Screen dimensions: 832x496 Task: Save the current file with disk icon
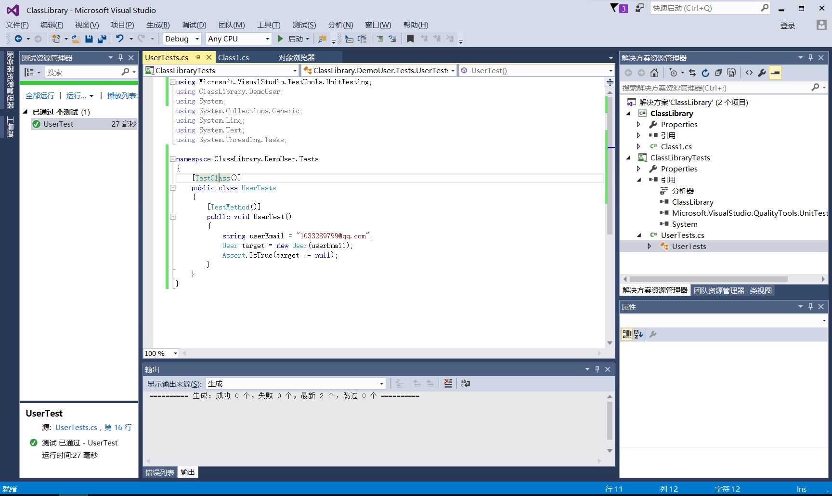(89, 39)
